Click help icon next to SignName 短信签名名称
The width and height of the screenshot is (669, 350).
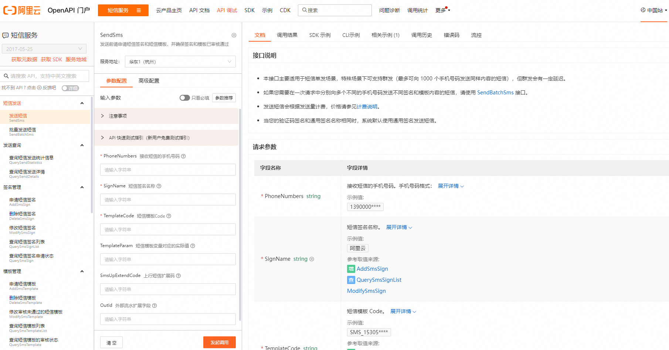point(159,186)
